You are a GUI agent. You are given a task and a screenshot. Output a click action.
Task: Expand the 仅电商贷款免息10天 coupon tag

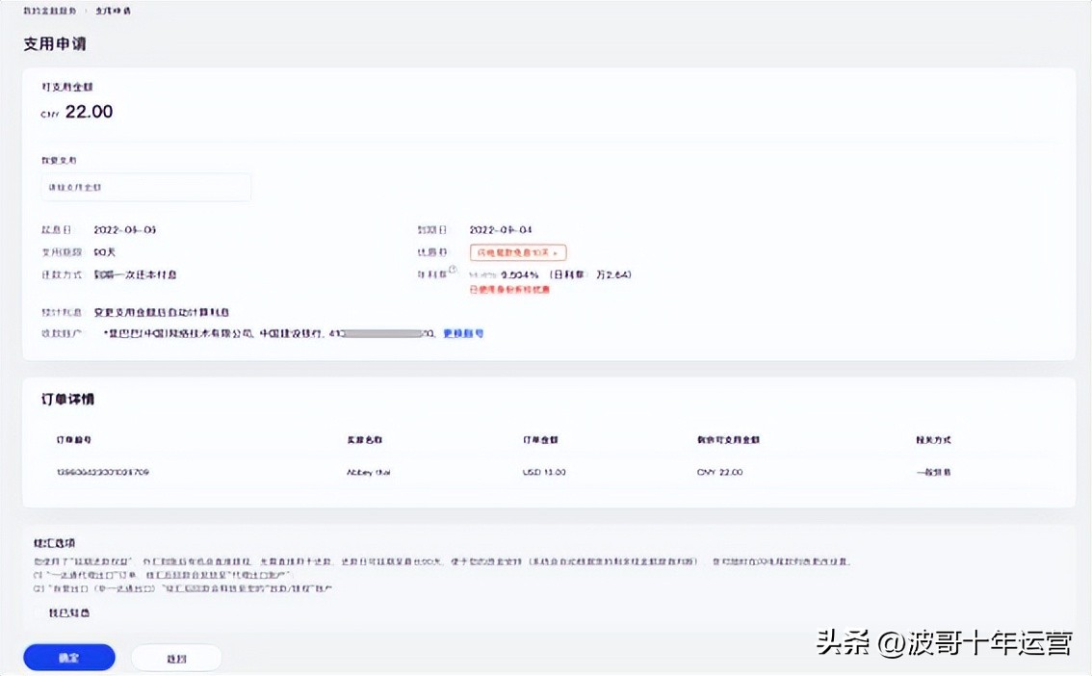[517, 251]
